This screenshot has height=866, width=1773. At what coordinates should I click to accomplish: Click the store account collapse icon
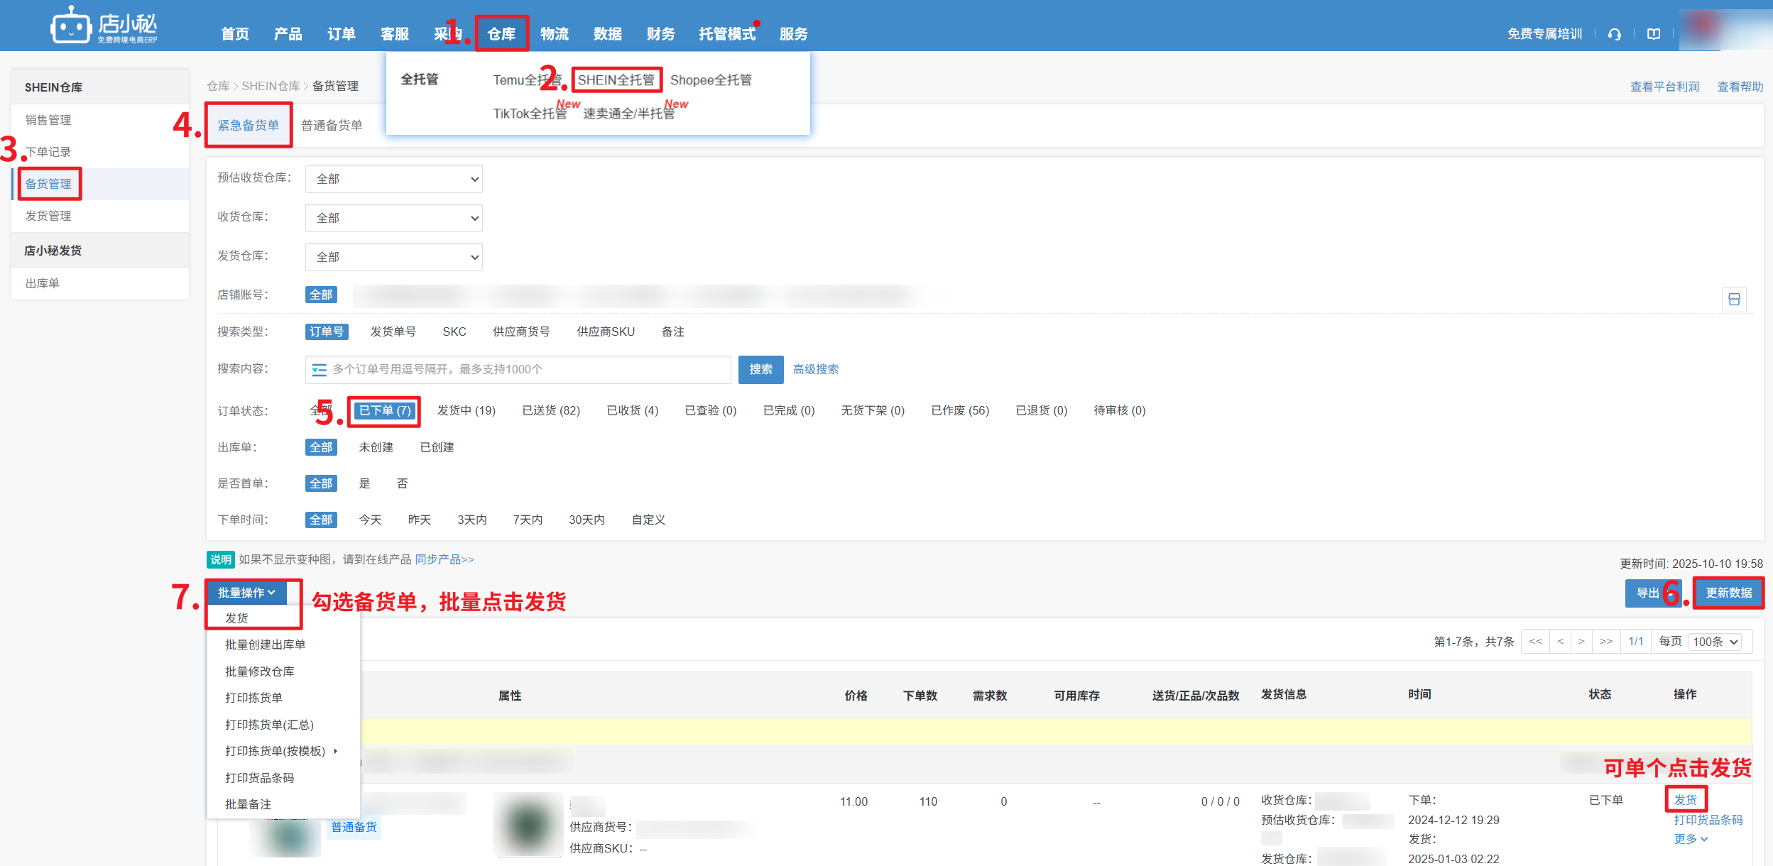1734,300
